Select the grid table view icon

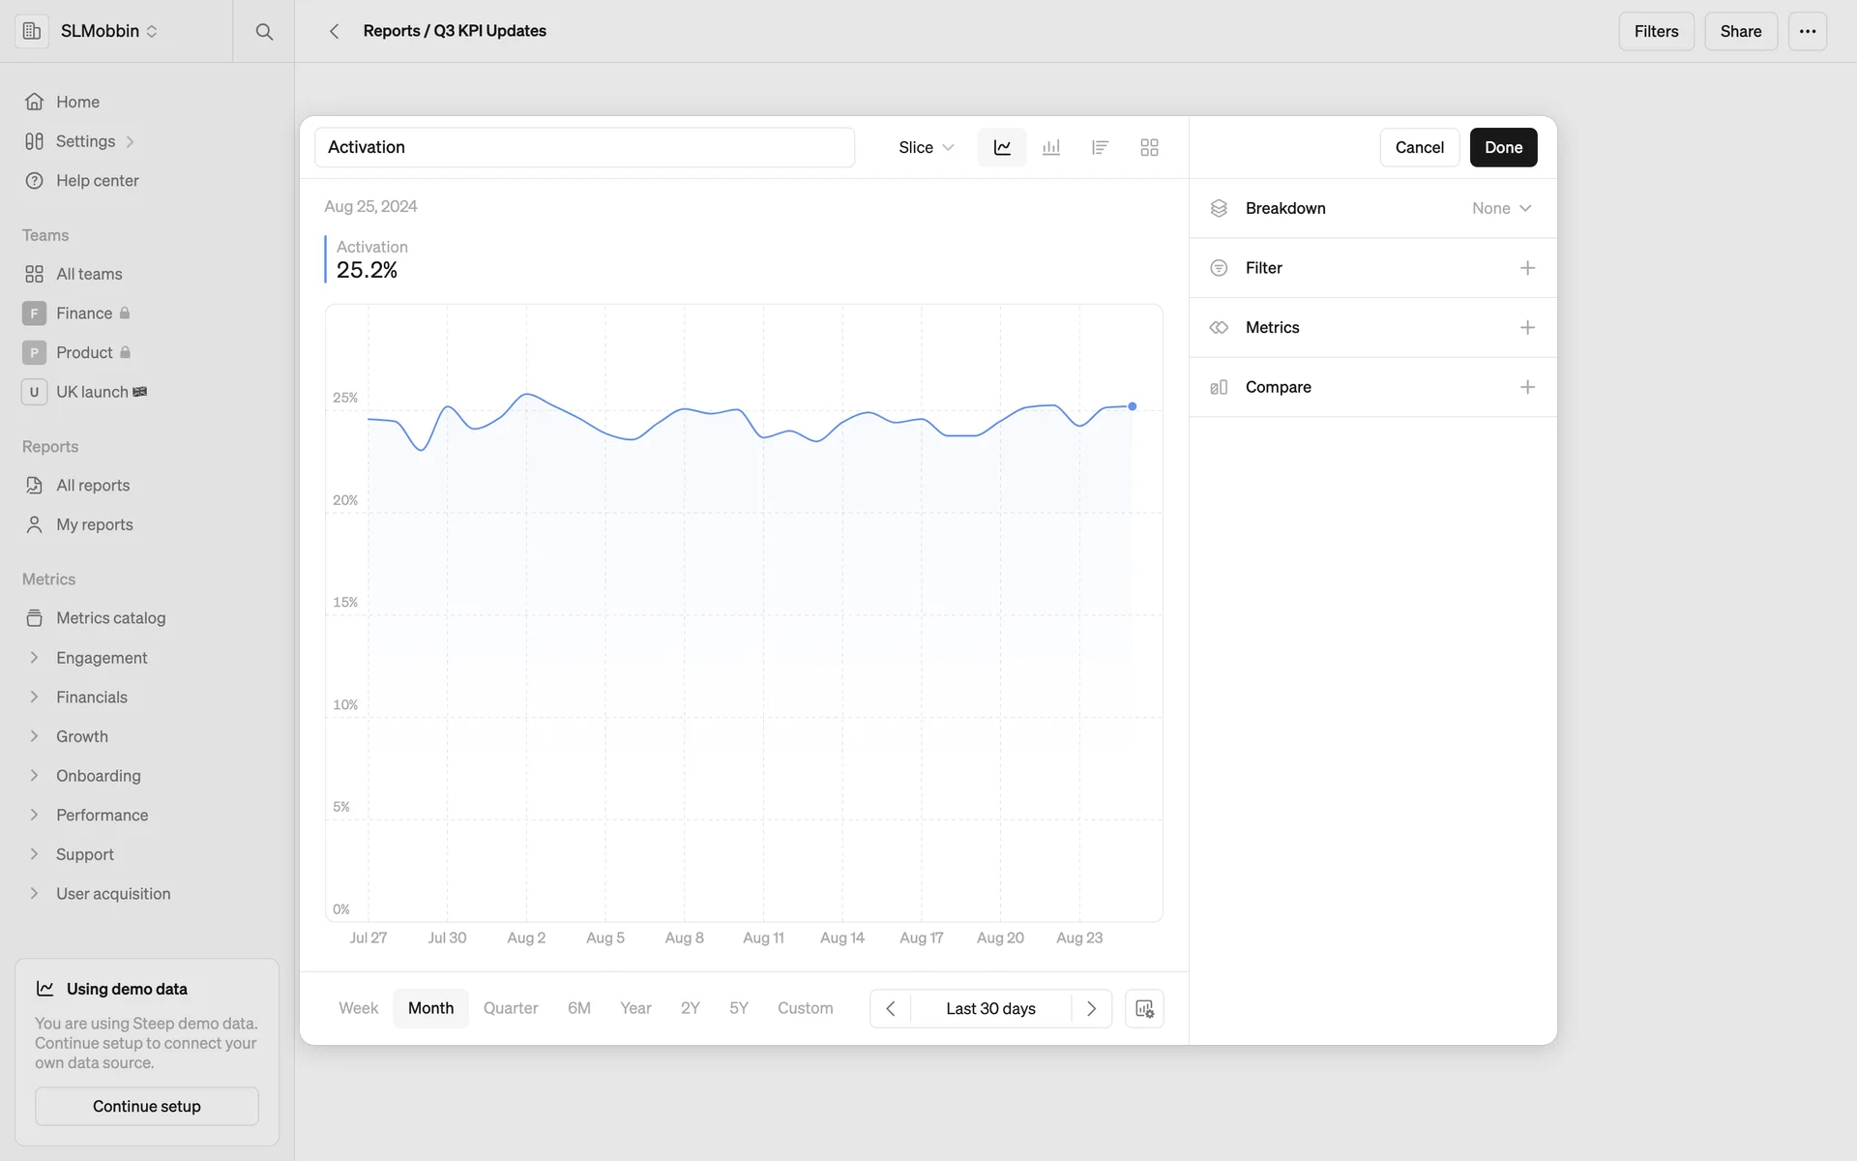pyautogui.click(x=1149, y=147)
